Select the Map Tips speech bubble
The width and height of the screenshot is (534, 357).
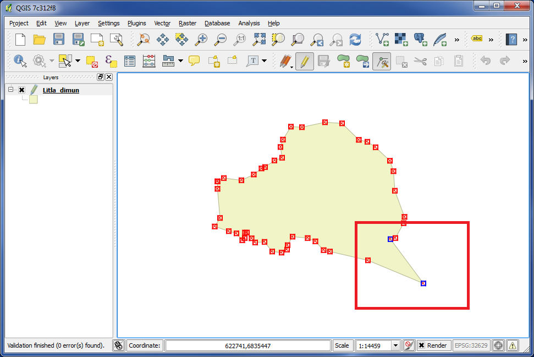[x=194, y=61]
